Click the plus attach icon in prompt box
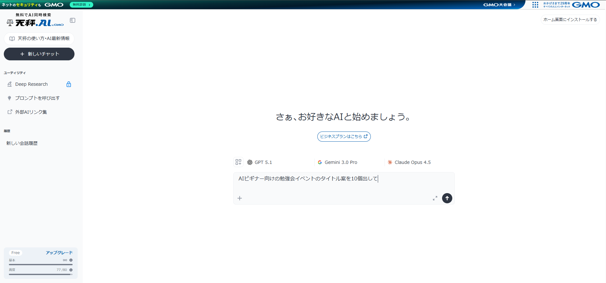 point(240,198)
